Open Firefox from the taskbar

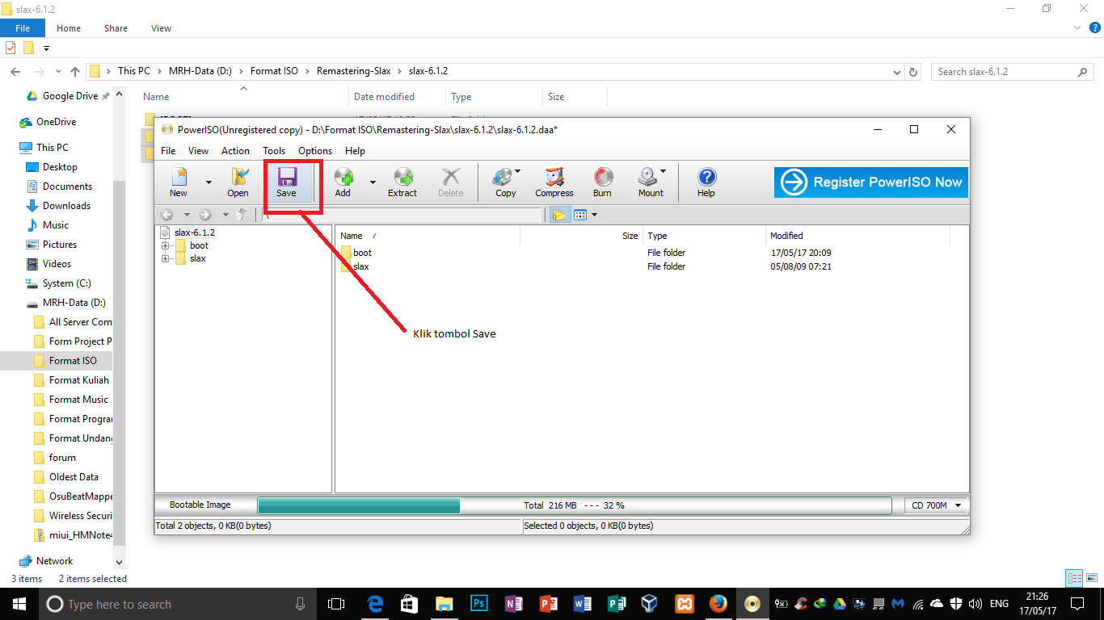[x=718, y=604]
